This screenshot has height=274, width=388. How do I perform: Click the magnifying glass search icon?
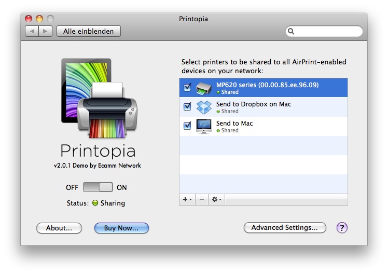click(x=292, y=32)
